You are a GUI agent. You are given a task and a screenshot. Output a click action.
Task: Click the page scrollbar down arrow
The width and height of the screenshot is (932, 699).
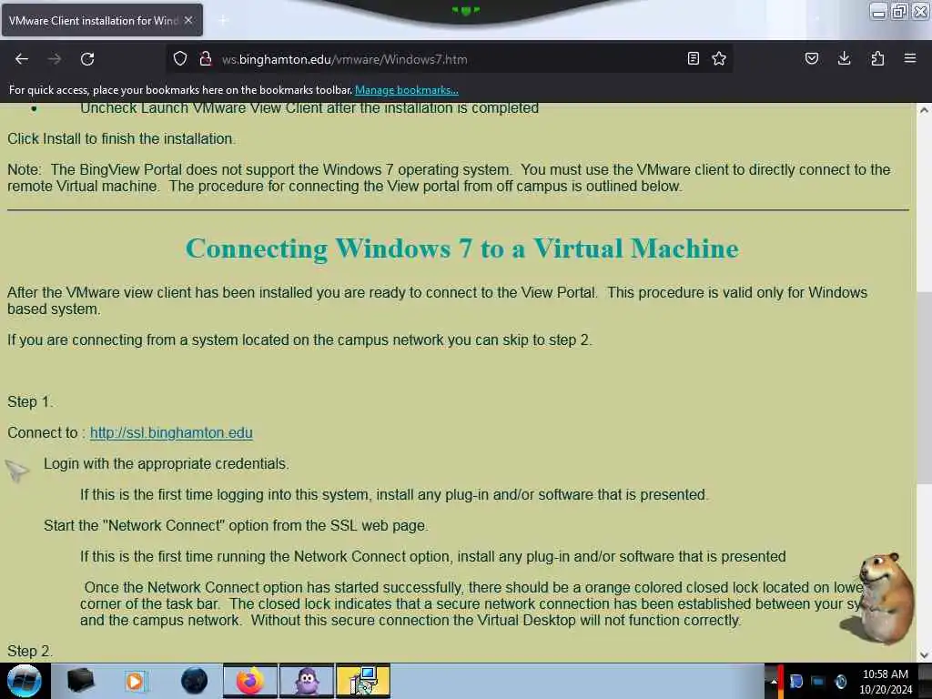(924, 655)
